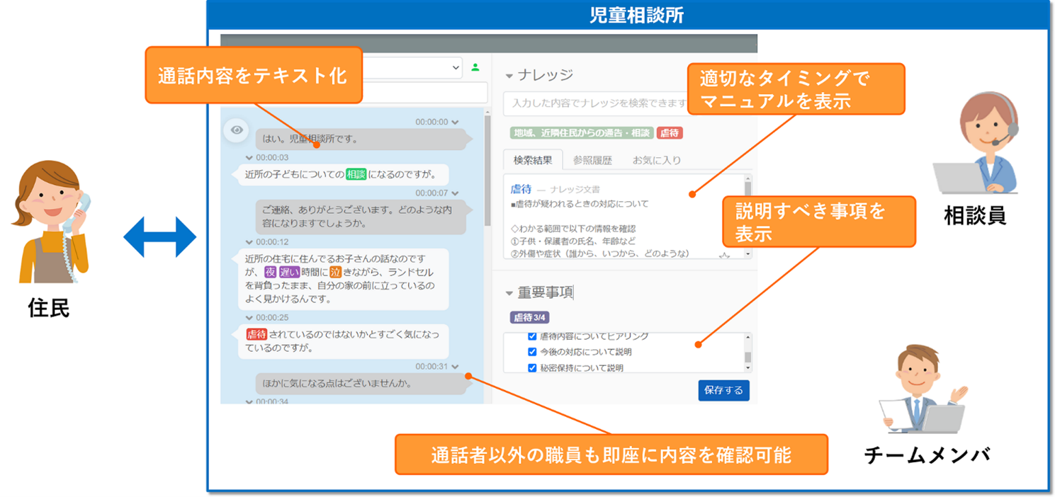The image size is (1055, 497).
Task: Click the knowledge search input field
Action: tap(597, 103)
